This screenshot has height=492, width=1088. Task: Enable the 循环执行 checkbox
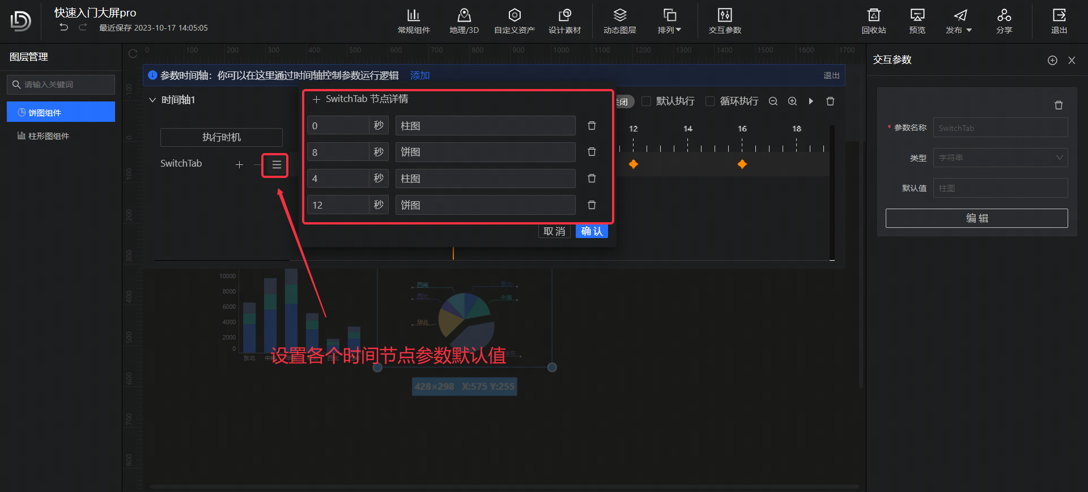click(709, 101)
